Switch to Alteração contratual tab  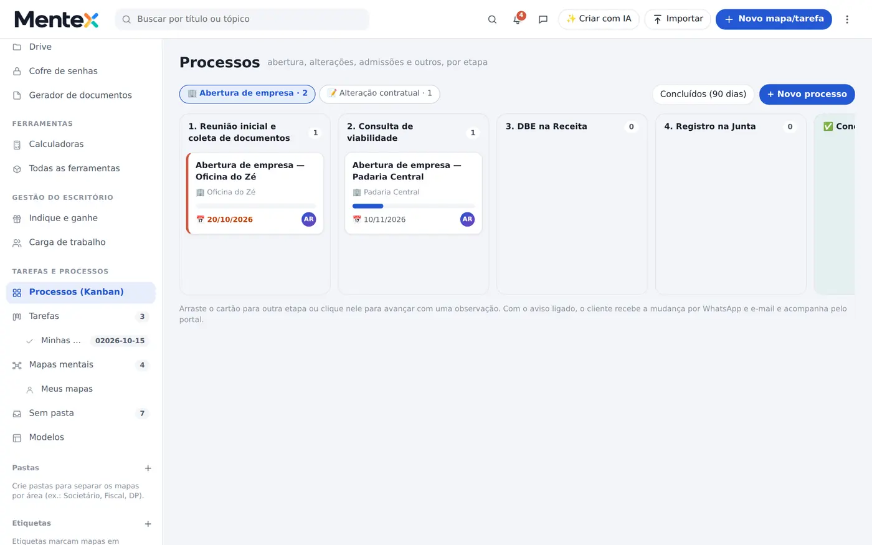tap(379, 94)
